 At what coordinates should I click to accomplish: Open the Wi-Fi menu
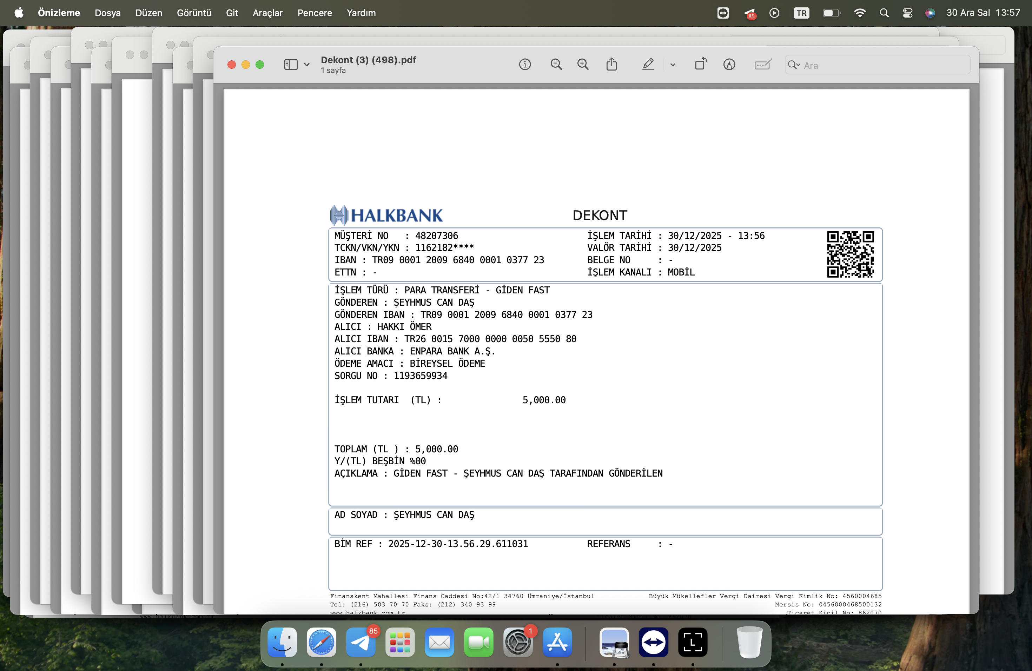pos(859,13)
